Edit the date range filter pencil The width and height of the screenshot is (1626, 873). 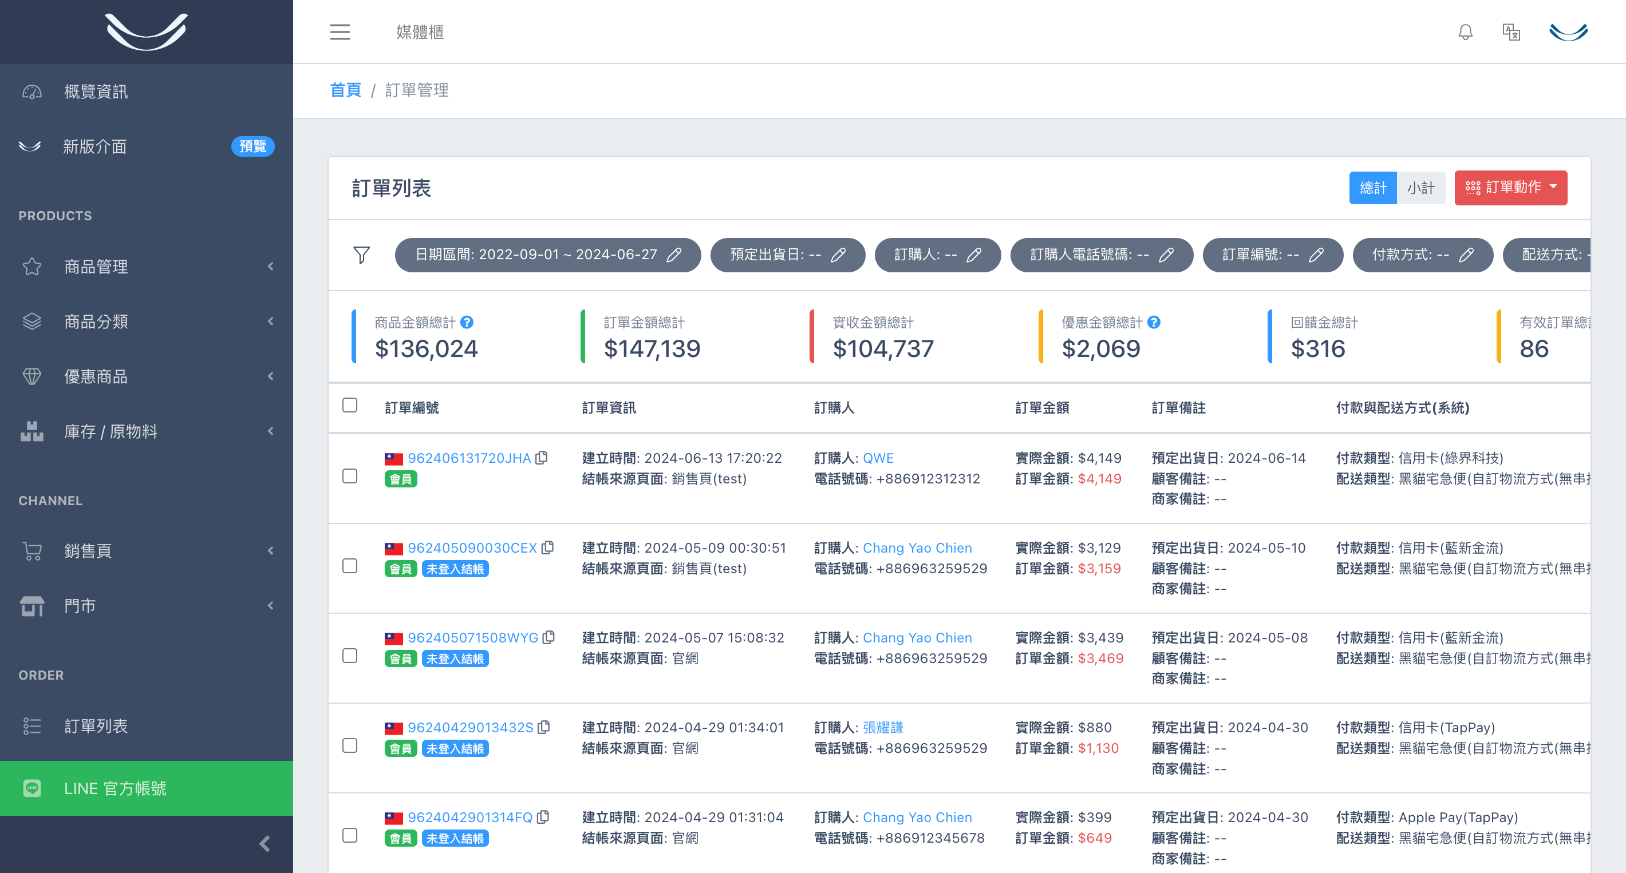pyautogui.click(x=674, y=255)
